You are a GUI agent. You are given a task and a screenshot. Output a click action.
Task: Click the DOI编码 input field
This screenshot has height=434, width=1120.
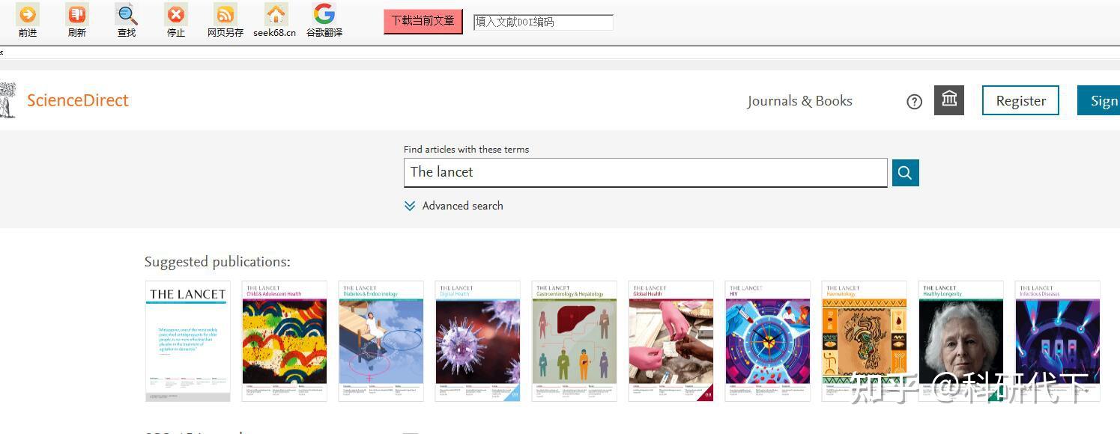pos(543,22)
